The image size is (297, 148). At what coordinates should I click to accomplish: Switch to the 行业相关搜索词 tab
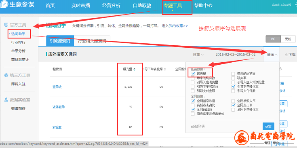click(x=92, y=41)
